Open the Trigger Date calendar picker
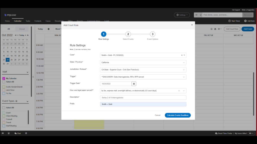This screenshot has width=257, height=144. [x=134, y=84]
